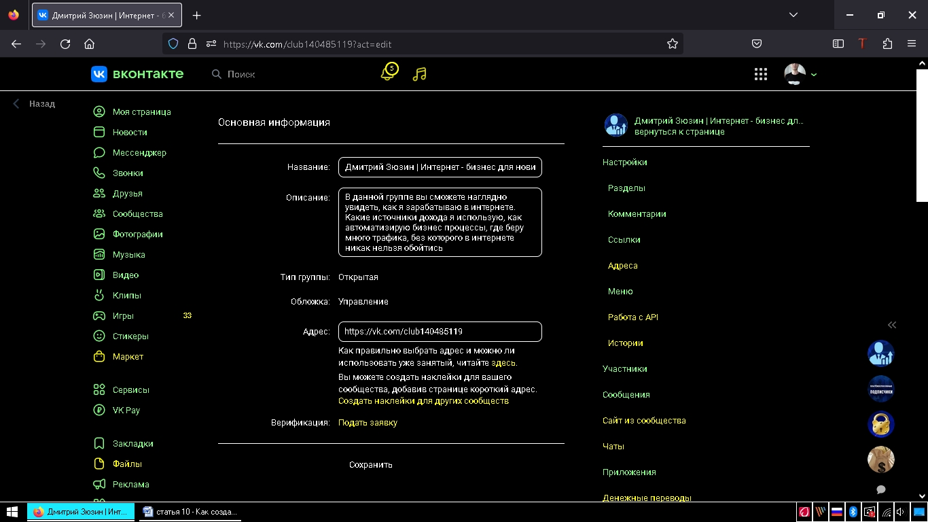Click the Описание text area

click(x=440, y=222)
